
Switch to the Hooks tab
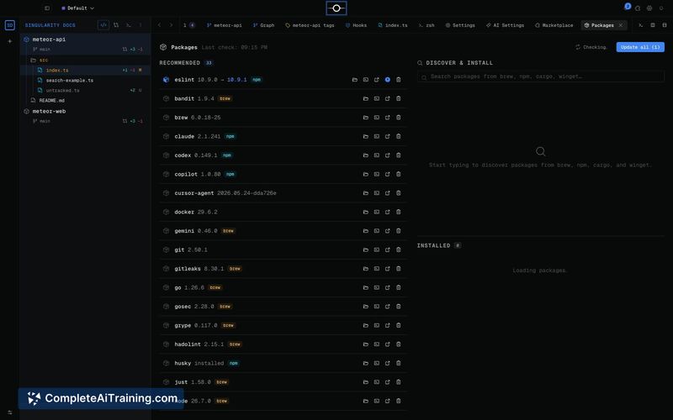coord(356,25)
